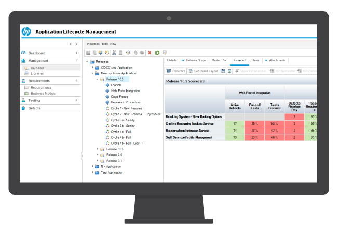Click the Show KPI Analysis button
Image resolution: width=338 pixels, height=234 pixels.
click(x=252, y=71)
